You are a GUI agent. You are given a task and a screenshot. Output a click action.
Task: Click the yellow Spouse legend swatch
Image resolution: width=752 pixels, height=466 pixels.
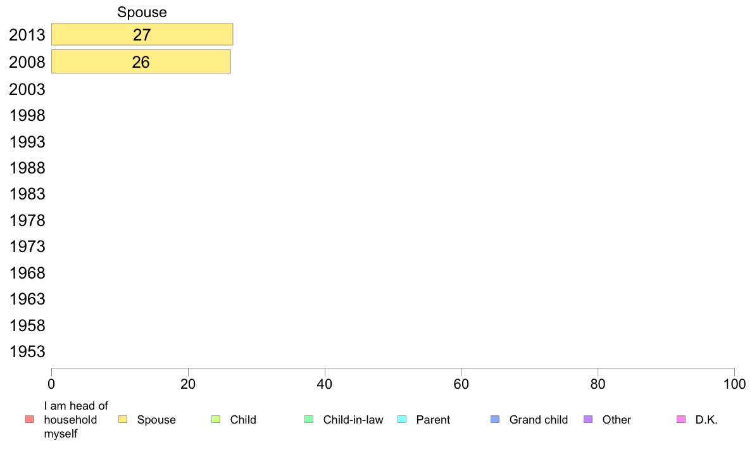coord(123,419)
